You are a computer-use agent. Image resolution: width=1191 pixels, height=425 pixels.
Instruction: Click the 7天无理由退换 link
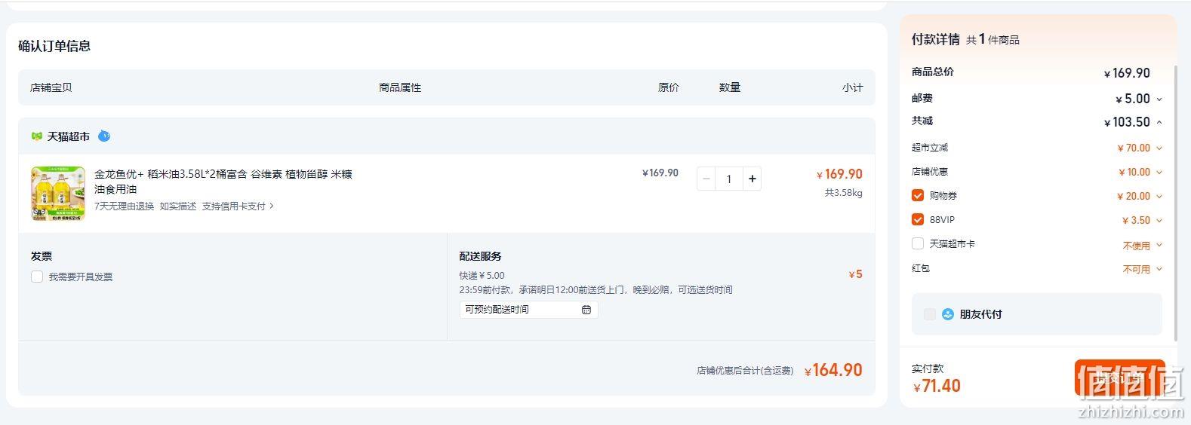click(124, 206)
